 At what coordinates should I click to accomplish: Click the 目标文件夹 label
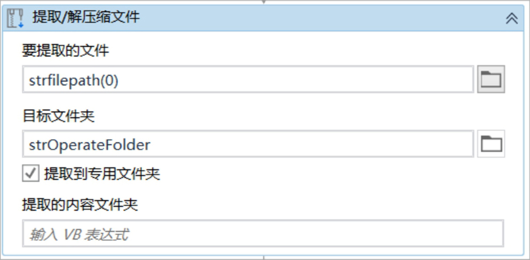pos(59,115)
